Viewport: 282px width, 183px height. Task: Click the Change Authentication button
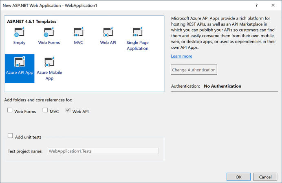click(x=194, y=70)
